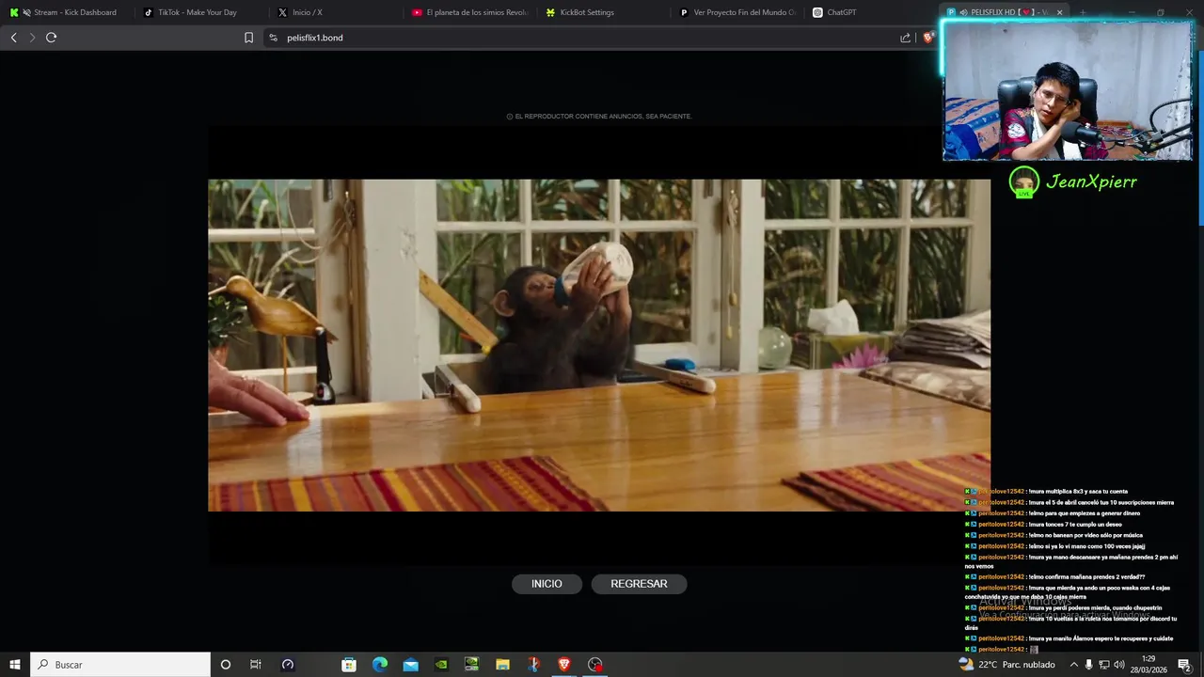Click chat message '!mura ya manito Álamos espero te recuperes'
Image resolution: width=1204 pixels, height=677 pixels.
(x=1101, y=638)
